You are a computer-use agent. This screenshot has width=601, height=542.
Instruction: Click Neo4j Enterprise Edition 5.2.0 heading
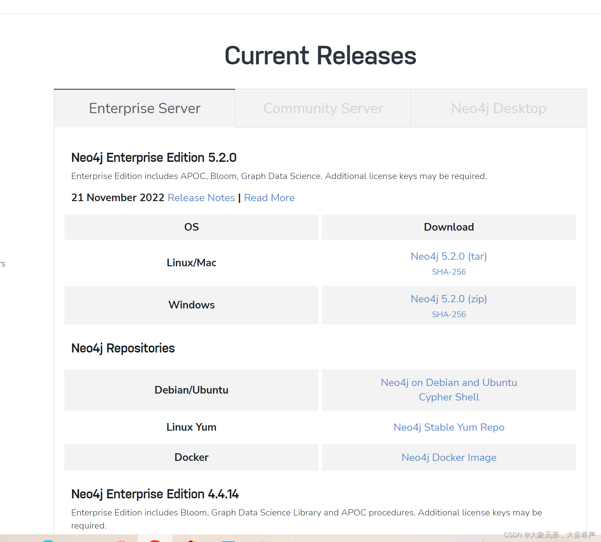click(x=154, y=158)
